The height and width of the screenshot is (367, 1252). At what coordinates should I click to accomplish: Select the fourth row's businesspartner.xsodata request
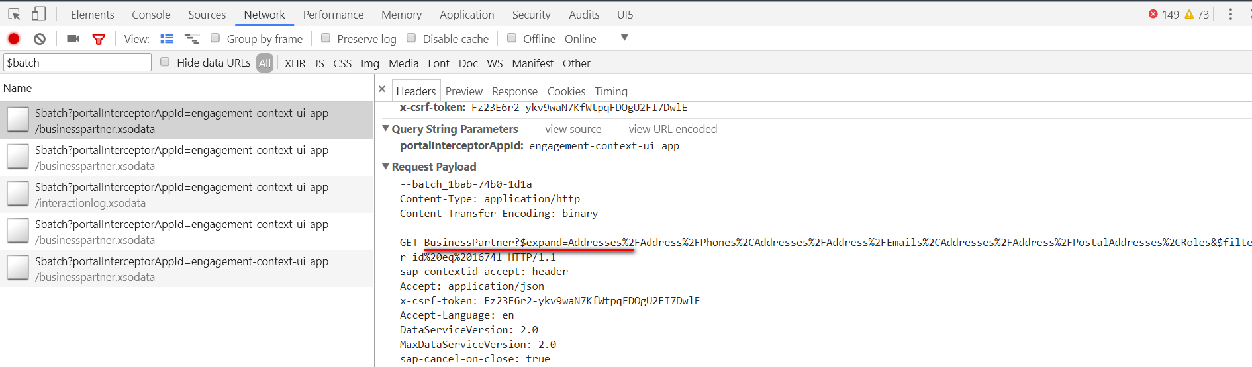pyautogui.click(x=187, y=231)
